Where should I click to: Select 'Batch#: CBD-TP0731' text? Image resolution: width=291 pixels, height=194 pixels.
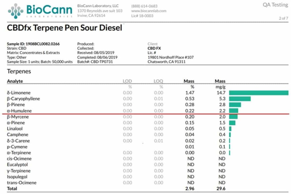tap(95, 62)
